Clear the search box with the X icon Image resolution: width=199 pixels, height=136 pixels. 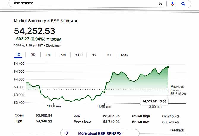[x=161, y=4]
